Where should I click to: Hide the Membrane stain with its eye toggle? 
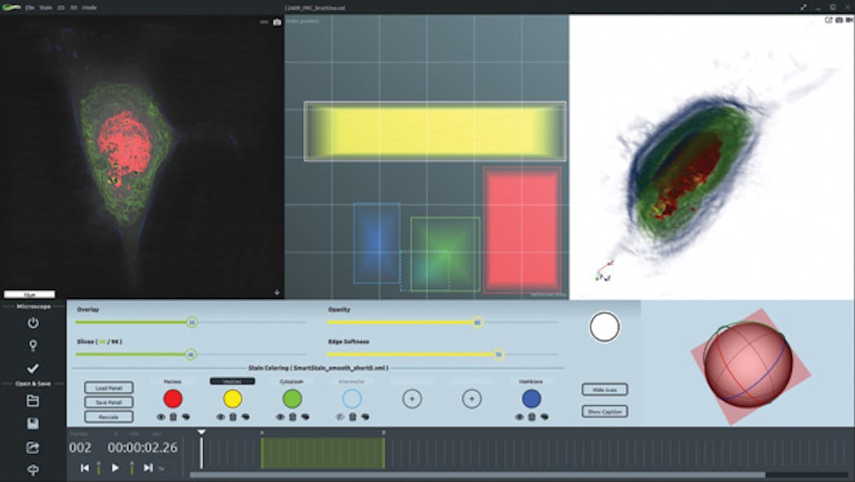(519, 415)
